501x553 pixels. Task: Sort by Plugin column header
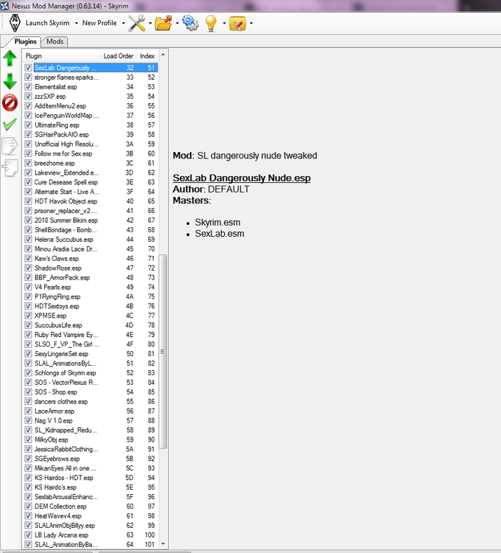[x=61, y=56]
